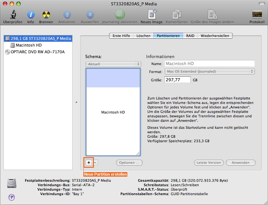Open the Format dropdown Mac OS Extended
Screen dimensions: 268x205
209,71
